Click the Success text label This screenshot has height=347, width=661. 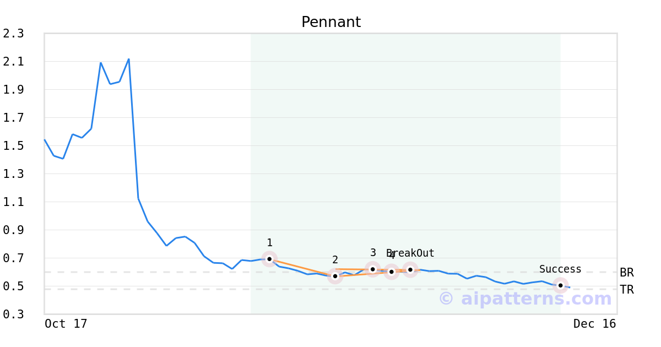tap(560, 269)
